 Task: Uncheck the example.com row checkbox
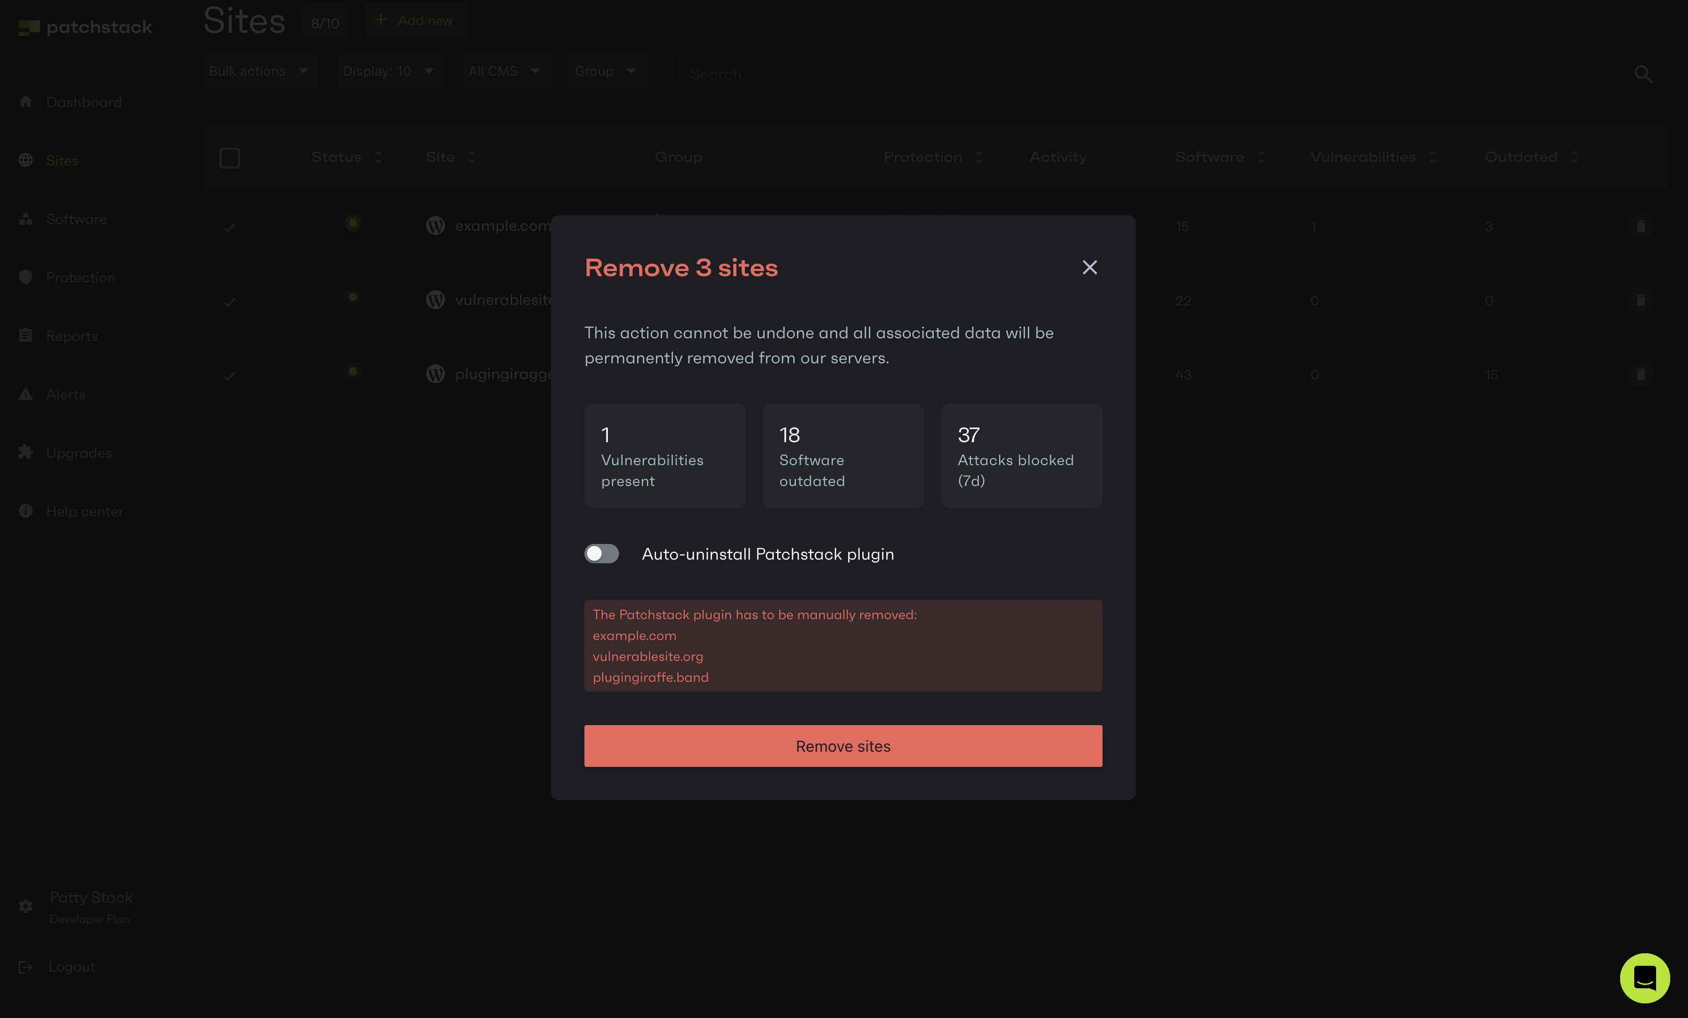[x=229, y=227]
